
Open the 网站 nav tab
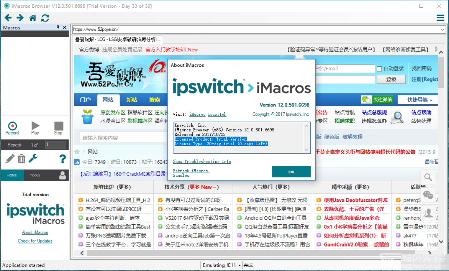point(108,100)
